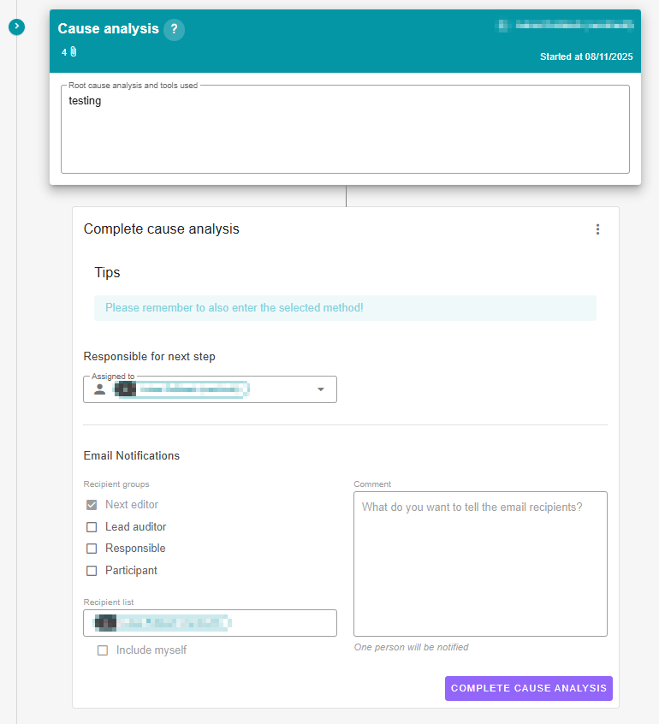The height and width of the screenshot is (724, 659).
Task: Open the three-dot more options menu
Action: pos(597,229)
